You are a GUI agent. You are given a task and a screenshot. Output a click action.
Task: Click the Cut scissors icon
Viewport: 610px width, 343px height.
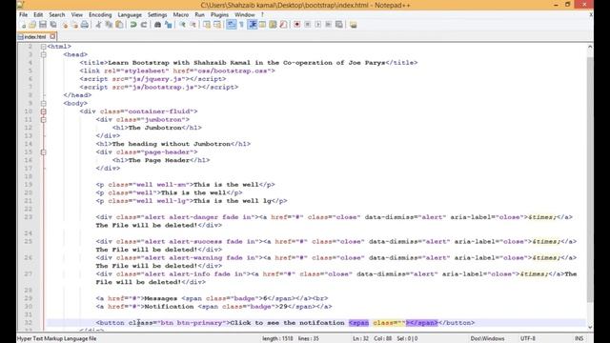98,25
